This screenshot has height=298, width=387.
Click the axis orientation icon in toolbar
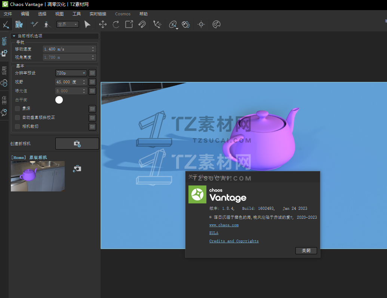pyautogui.click(x=6, y=24)
